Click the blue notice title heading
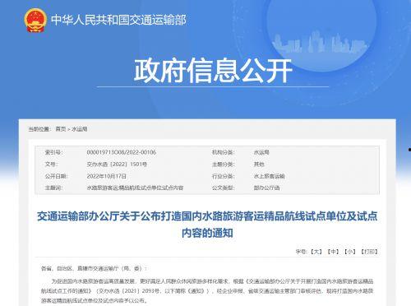This screenshot has height=306, width=411. click(x=207, y=225)
